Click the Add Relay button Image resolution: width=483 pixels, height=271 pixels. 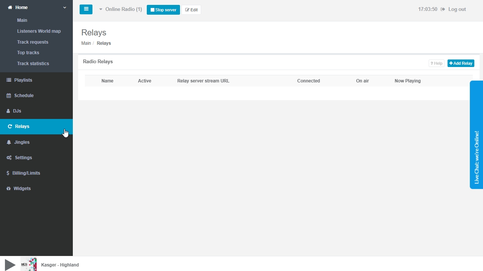[x=461, y=63]
